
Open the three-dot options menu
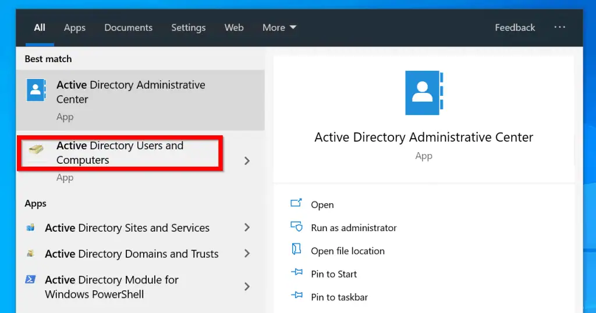pos(559,27)
